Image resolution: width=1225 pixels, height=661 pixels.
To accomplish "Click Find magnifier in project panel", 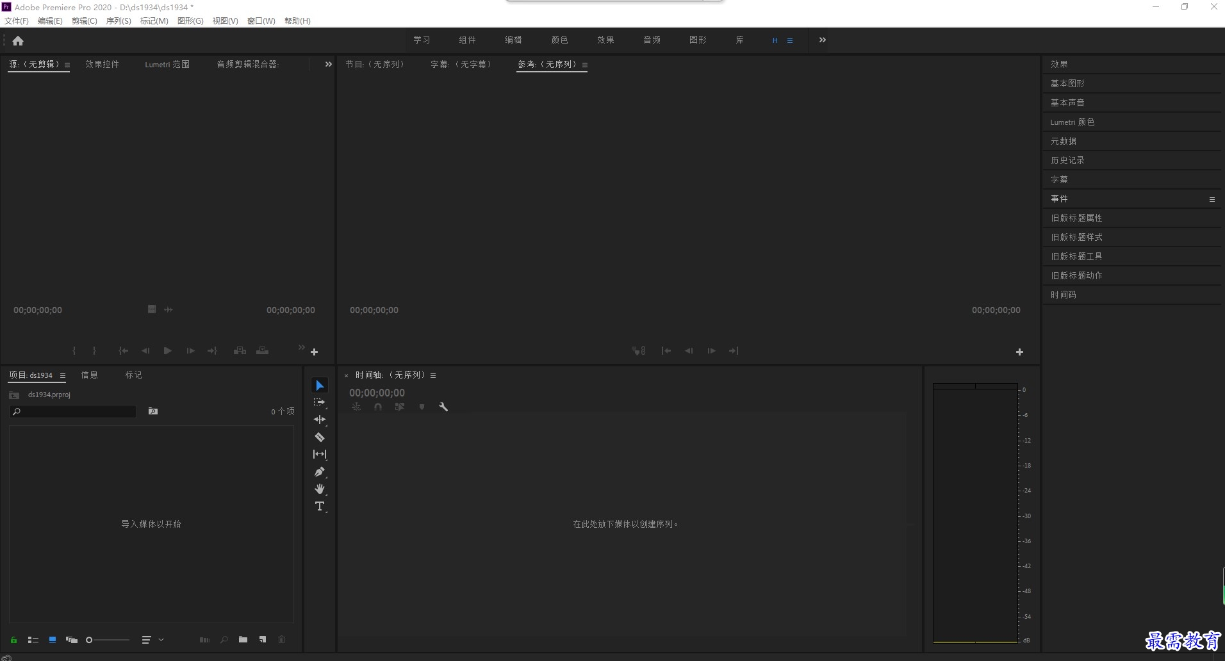I will [224, 640].
